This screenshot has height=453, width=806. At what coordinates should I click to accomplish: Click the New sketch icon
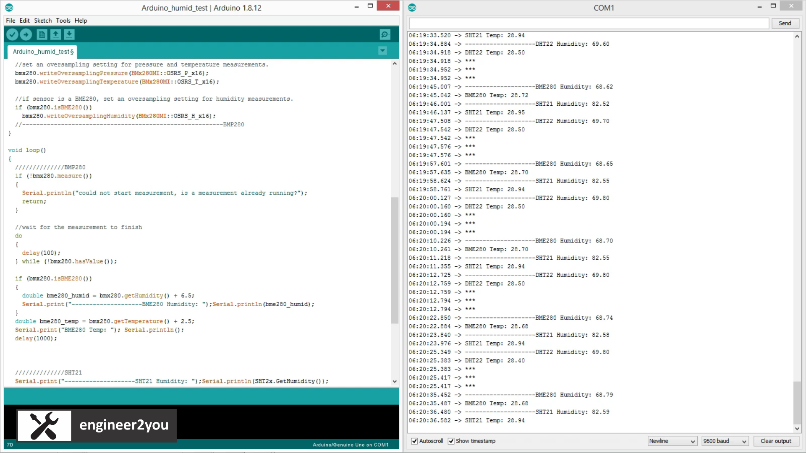pos(42,34)
